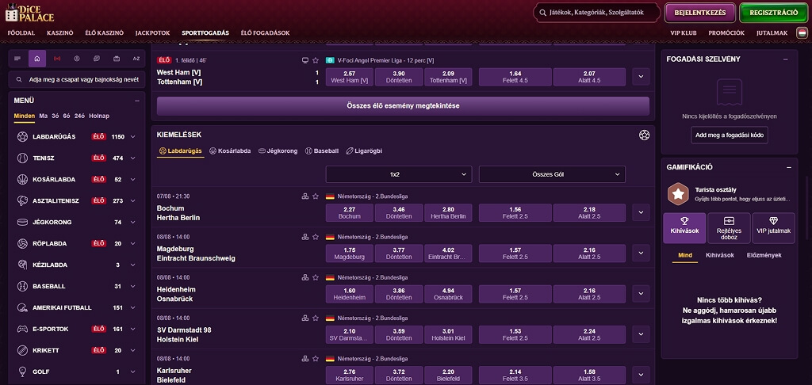This screenshot has height=385, width=812.
Task: Open statistics icon for Bochum match
Action: (305, 196)
